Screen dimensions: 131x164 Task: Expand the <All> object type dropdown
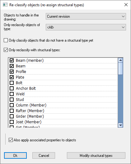[x=86, y=27]
